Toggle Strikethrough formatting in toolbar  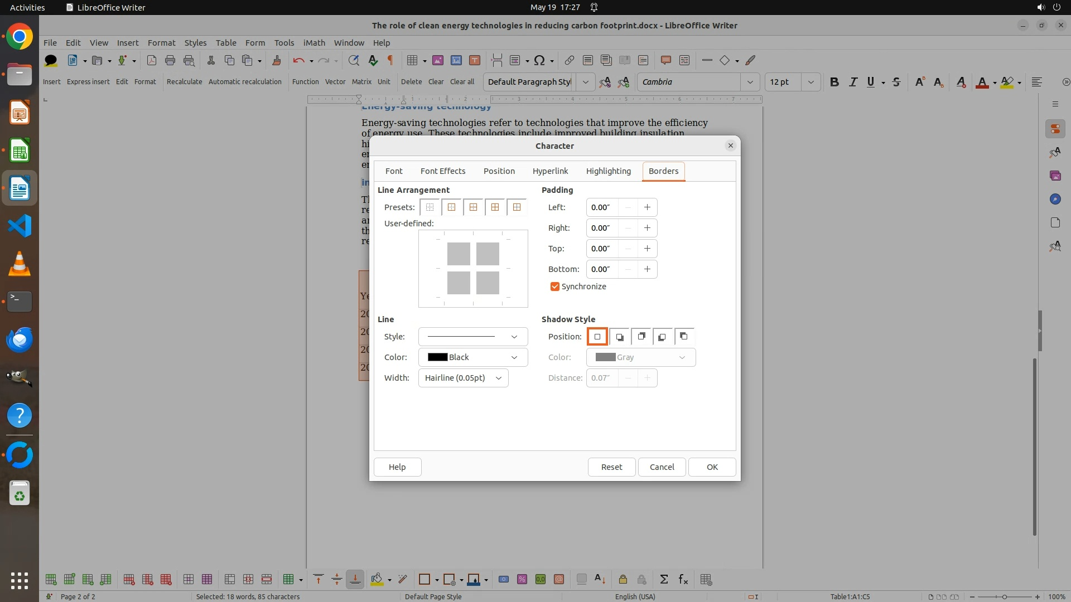tap(896, 82)
